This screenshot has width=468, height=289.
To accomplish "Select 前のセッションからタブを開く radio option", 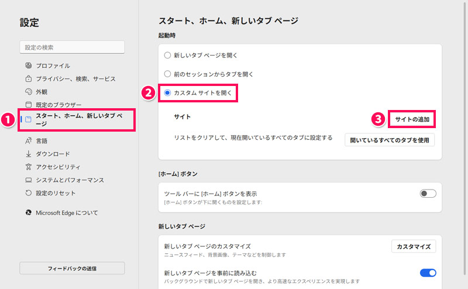I will (x=167, y=74).
